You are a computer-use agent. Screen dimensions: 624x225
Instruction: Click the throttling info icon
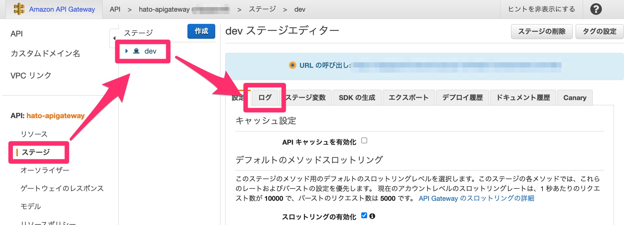372,216
